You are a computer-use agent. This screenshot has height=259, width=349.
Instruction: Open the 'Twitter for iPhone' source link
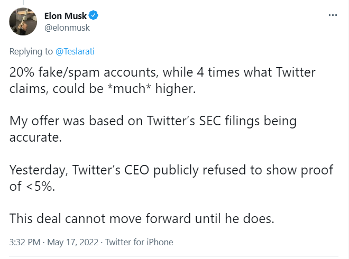coord(139,242)
